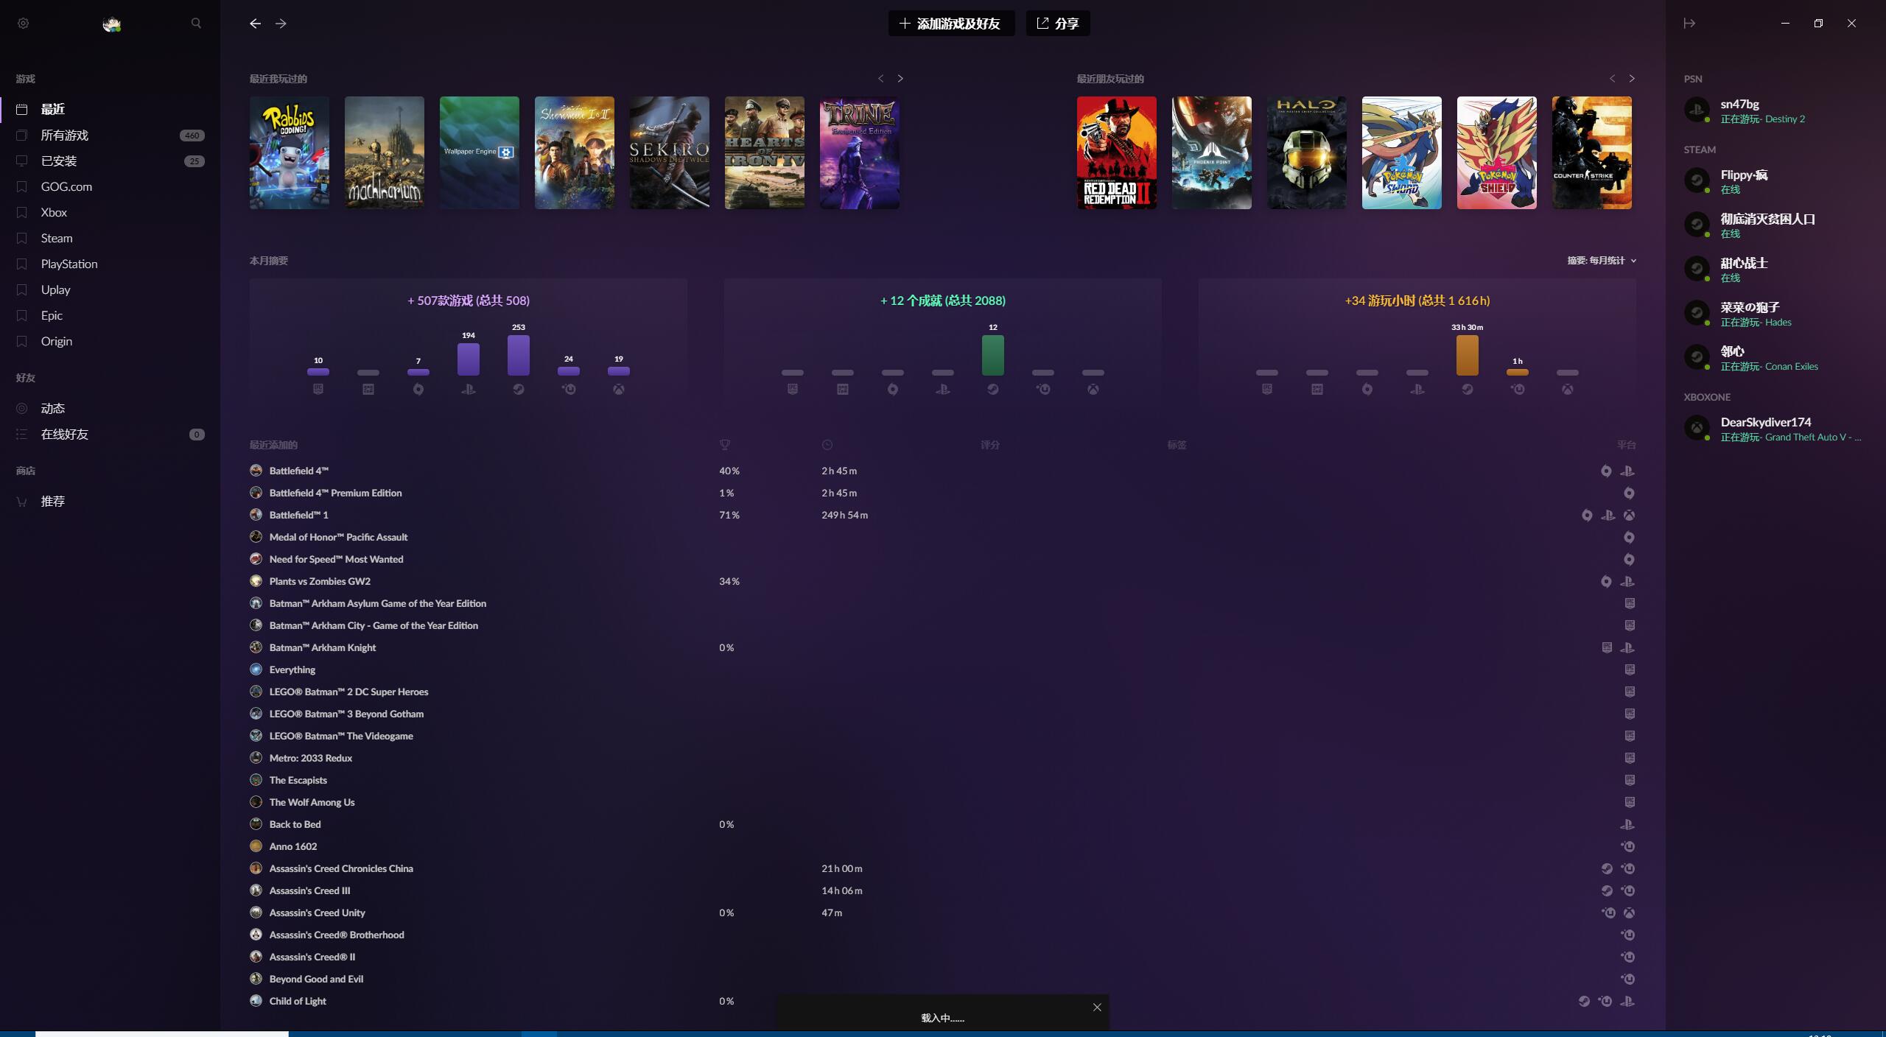
Task: Close the 载入中 loading notification
Action: 1097,1007
